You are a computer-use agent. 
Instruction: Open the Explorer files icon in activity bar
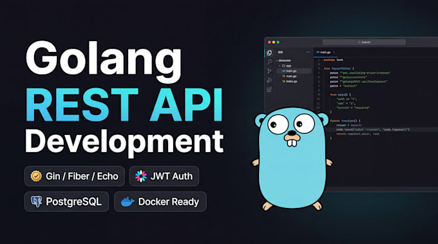[269, 53]
